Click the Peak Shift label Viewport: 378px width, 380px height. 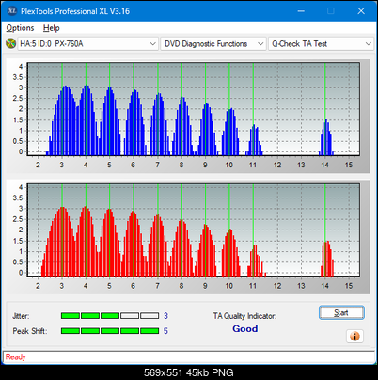(30, 331)
